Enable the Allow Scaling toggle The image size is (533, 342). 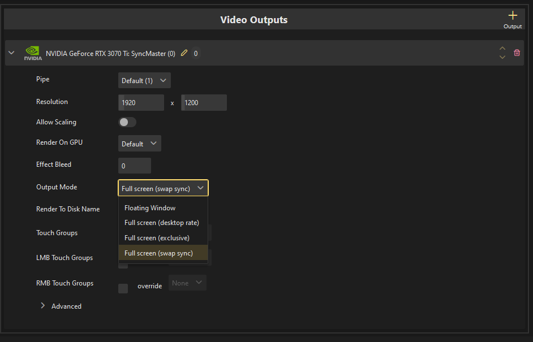point(127,122)
